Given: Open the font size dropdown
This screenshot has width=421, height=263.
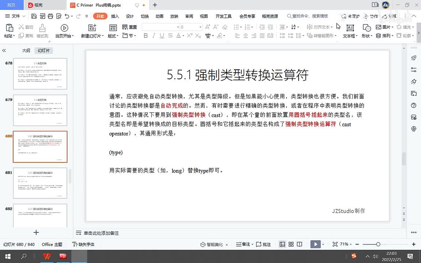Looking at the screenshot, I should (200, 27).
